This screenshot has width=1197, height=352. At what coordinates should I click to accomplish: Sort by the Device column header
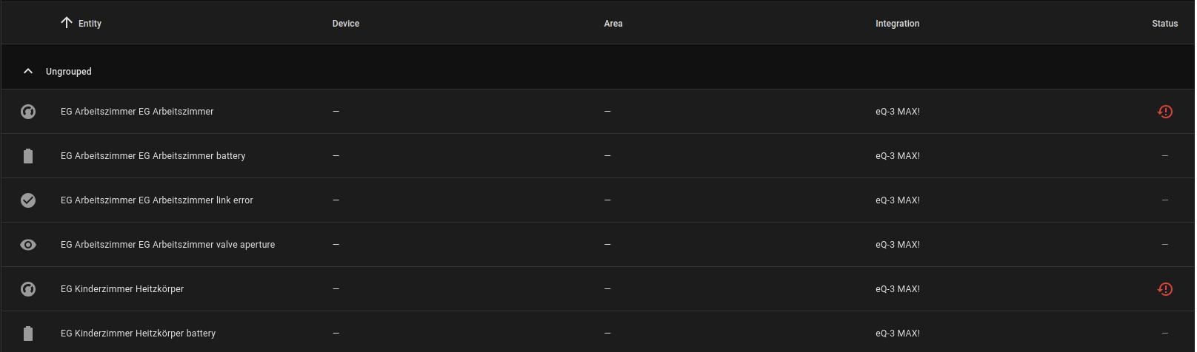tap(346, 24)
